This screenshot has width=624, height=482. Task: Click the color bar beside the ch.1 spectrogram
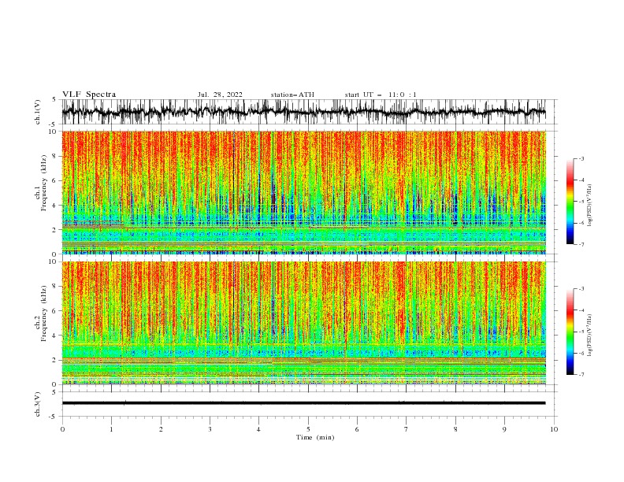point(570,201)
